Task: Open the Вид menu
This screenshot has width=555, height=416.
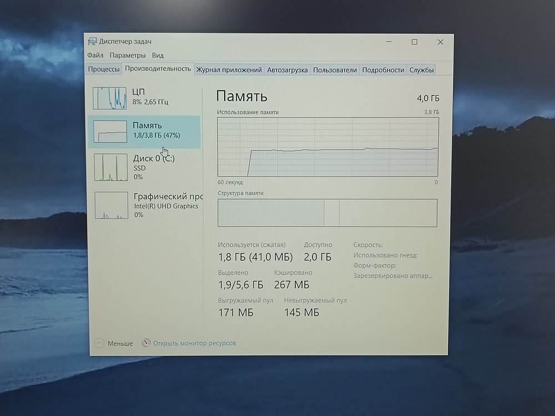Action: [x=158, y=55]
